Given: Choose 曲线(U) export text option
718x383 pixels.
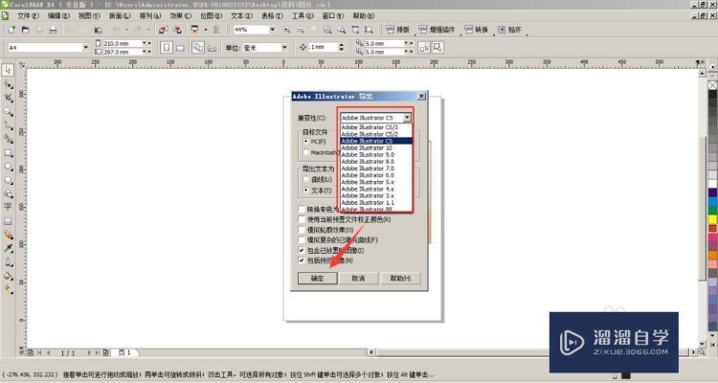Looking at the screenshot, I should click(x=306, y=180).
